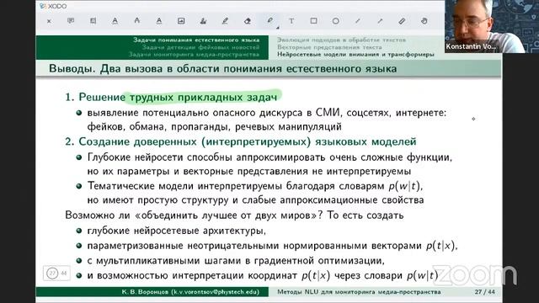539x303 pixels.
Task: Click line 'параметризованные неотрицательными нормированными векторами'
Action: click(x=272, y=246)
